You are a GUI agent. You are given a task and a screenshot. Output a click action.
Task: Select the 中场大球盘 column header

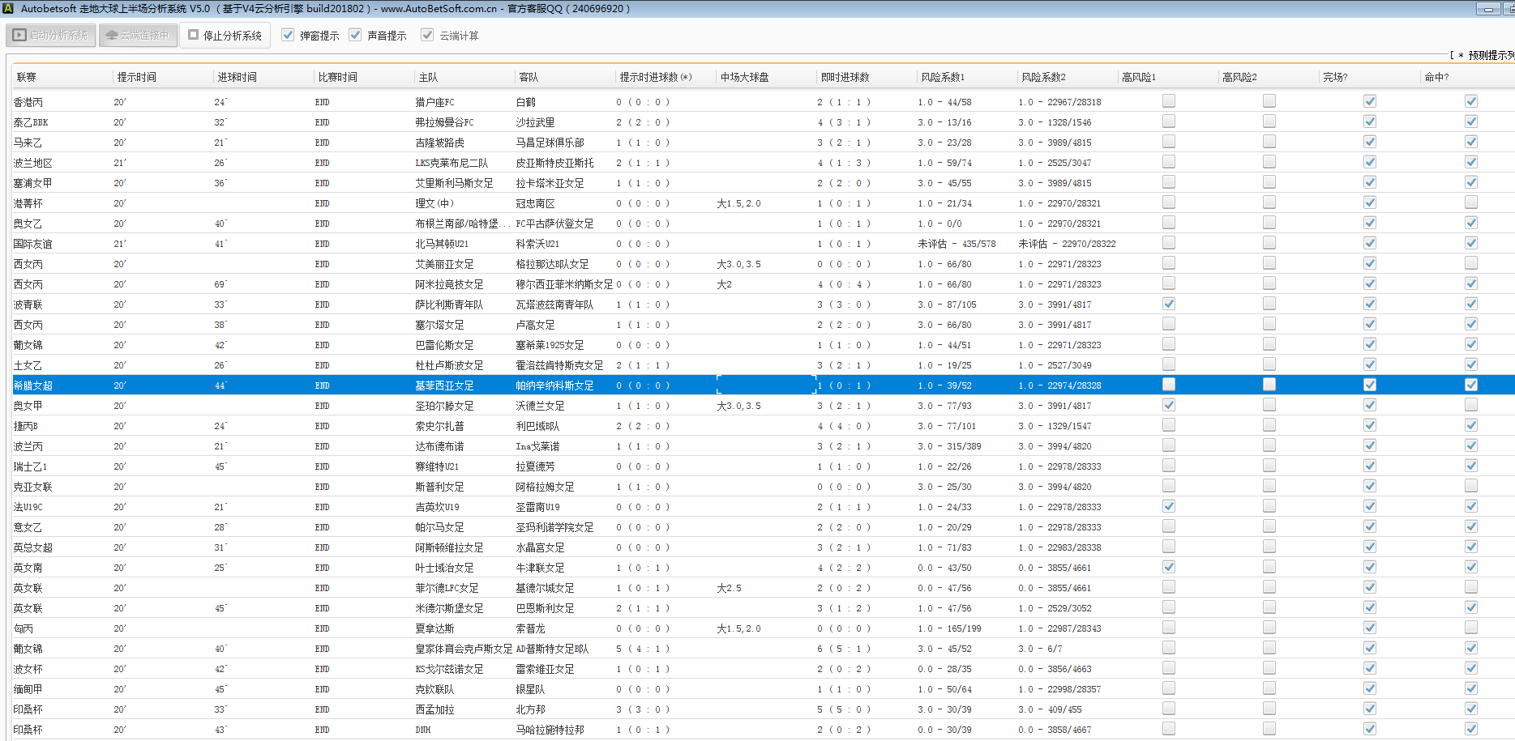744,77
